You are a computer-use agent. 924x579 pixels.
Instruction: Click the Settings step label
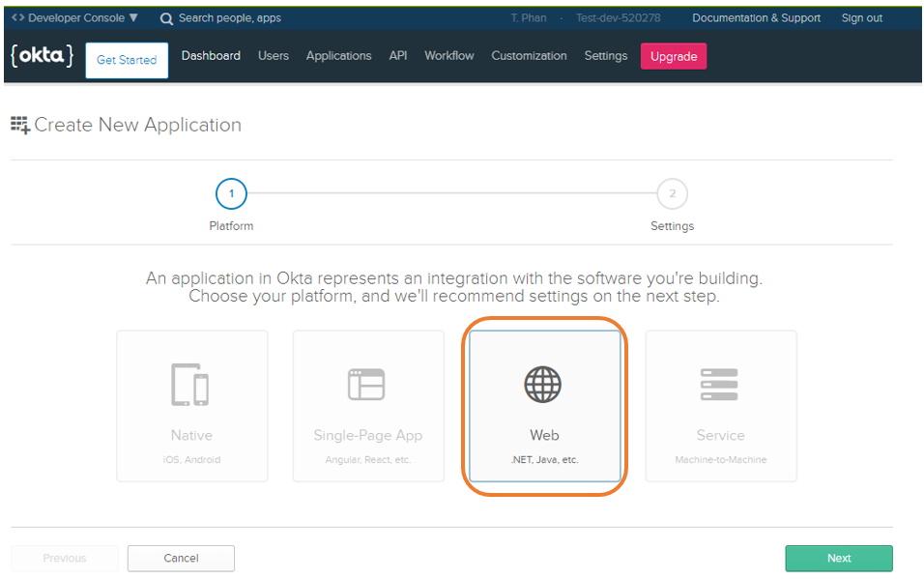673,226
